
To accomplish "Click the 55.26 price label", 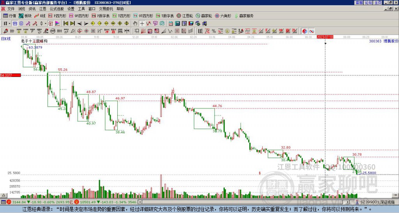I will [x=63, y=70].
